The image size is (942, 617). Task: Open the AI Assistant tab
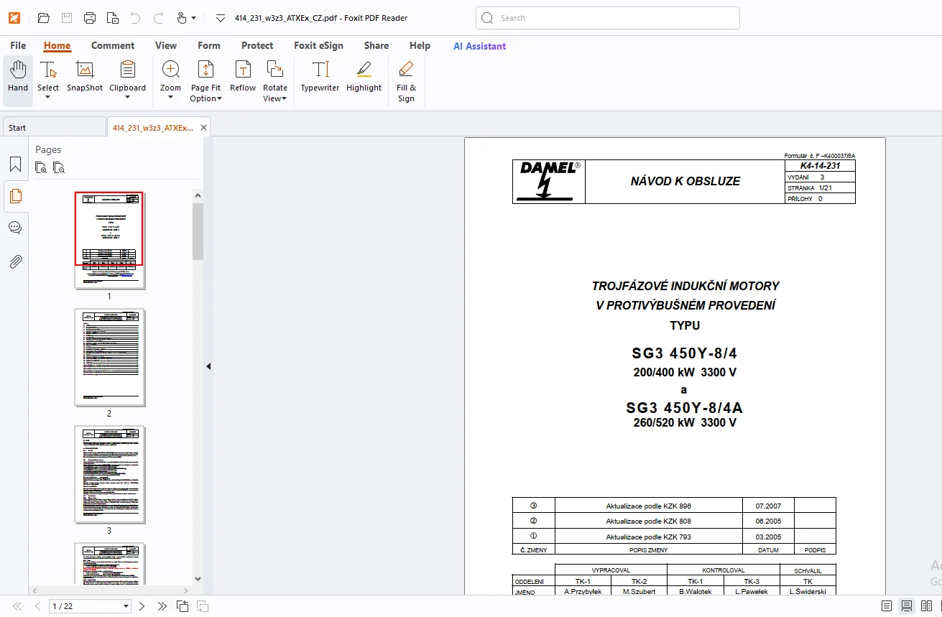click(479, 46)
